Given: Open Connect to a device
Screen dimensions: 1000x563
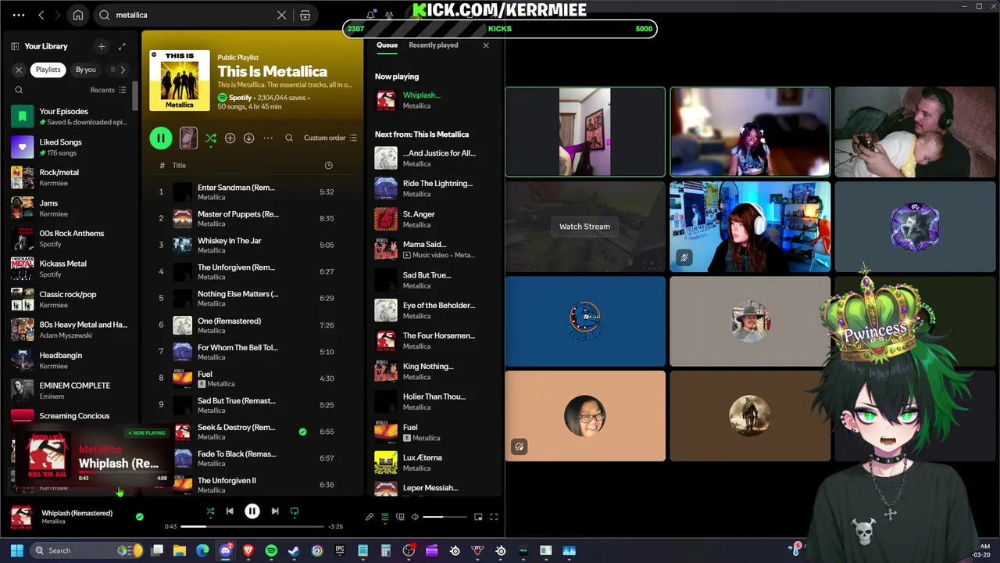Looking at the screenshot, I should (x=400, y=517).
